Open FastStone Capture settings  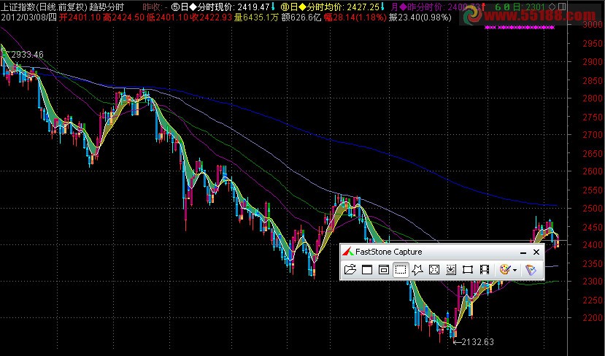531,270
